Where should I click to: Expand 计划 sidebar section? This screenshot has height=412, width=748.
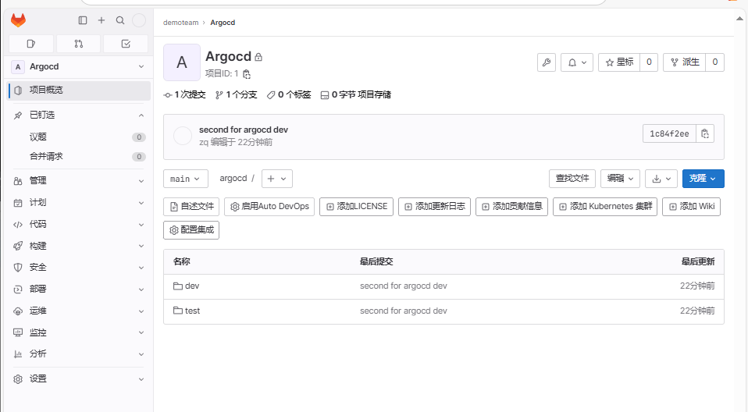coord(79,203)
